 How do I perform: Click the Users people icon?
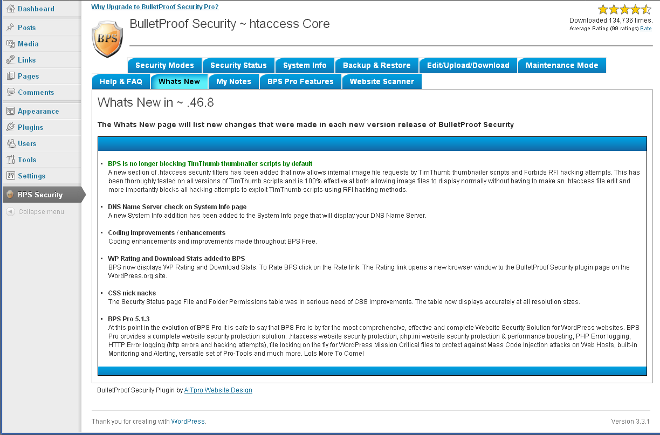tap(10, 143)
